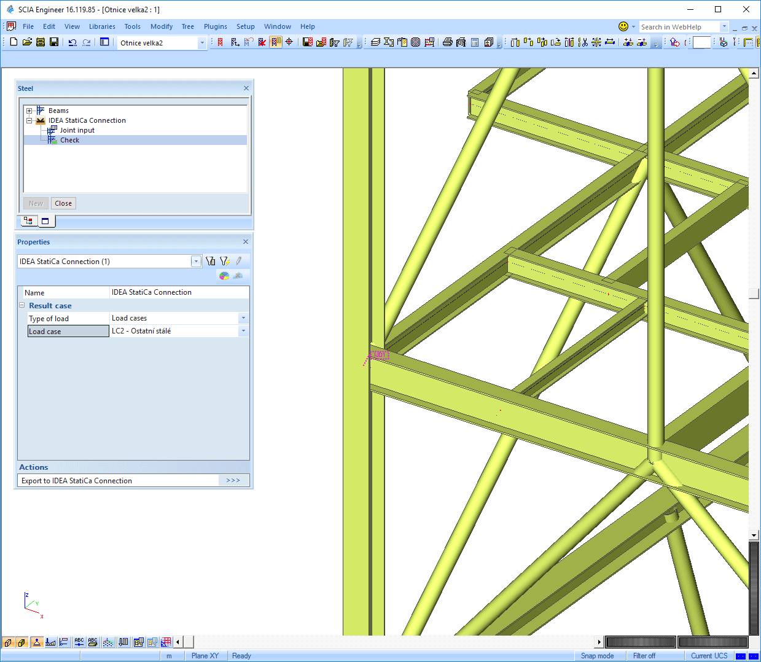
Task: Click the red concentric-circle toolbar icon
Action: click(x=416, y=42)
